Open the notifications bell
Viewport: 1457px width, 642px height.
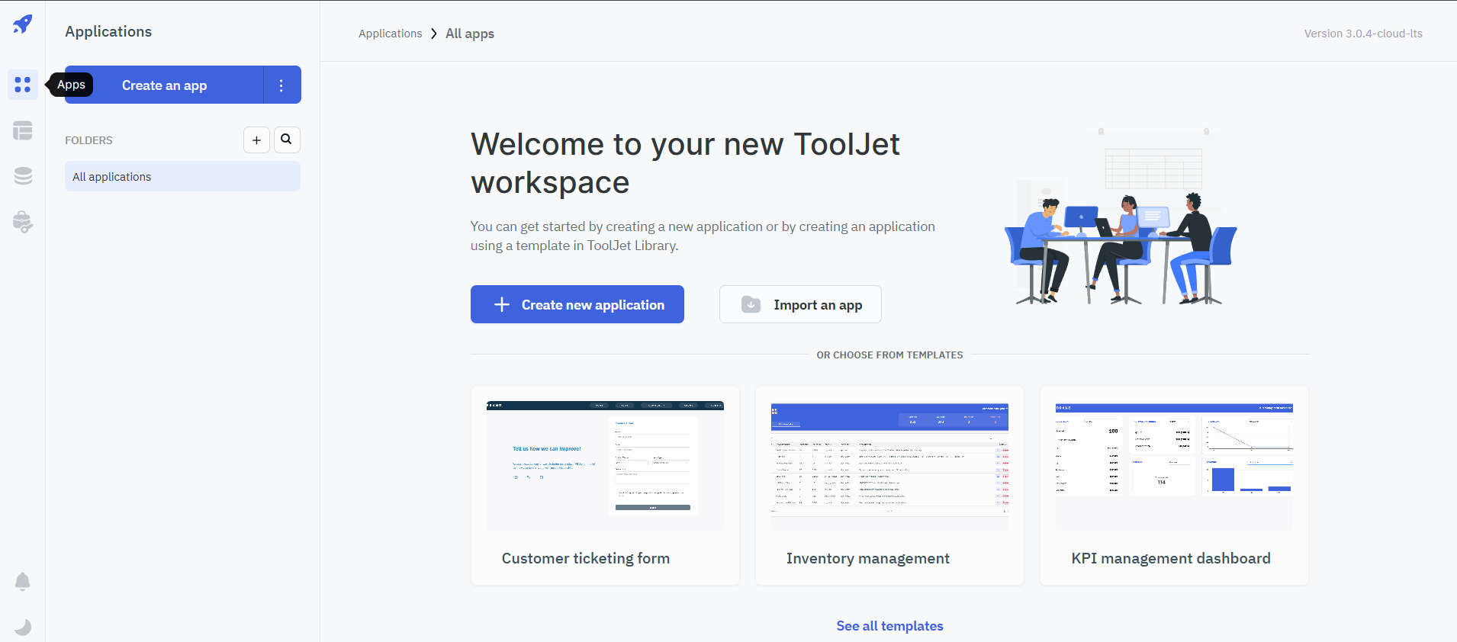(23, 582)
